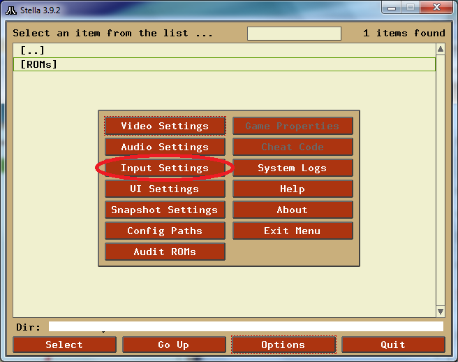Image resolution: width=458 pixels, height=362 pixels.
Task: Open System Logs
Action: tap(293, 168)
